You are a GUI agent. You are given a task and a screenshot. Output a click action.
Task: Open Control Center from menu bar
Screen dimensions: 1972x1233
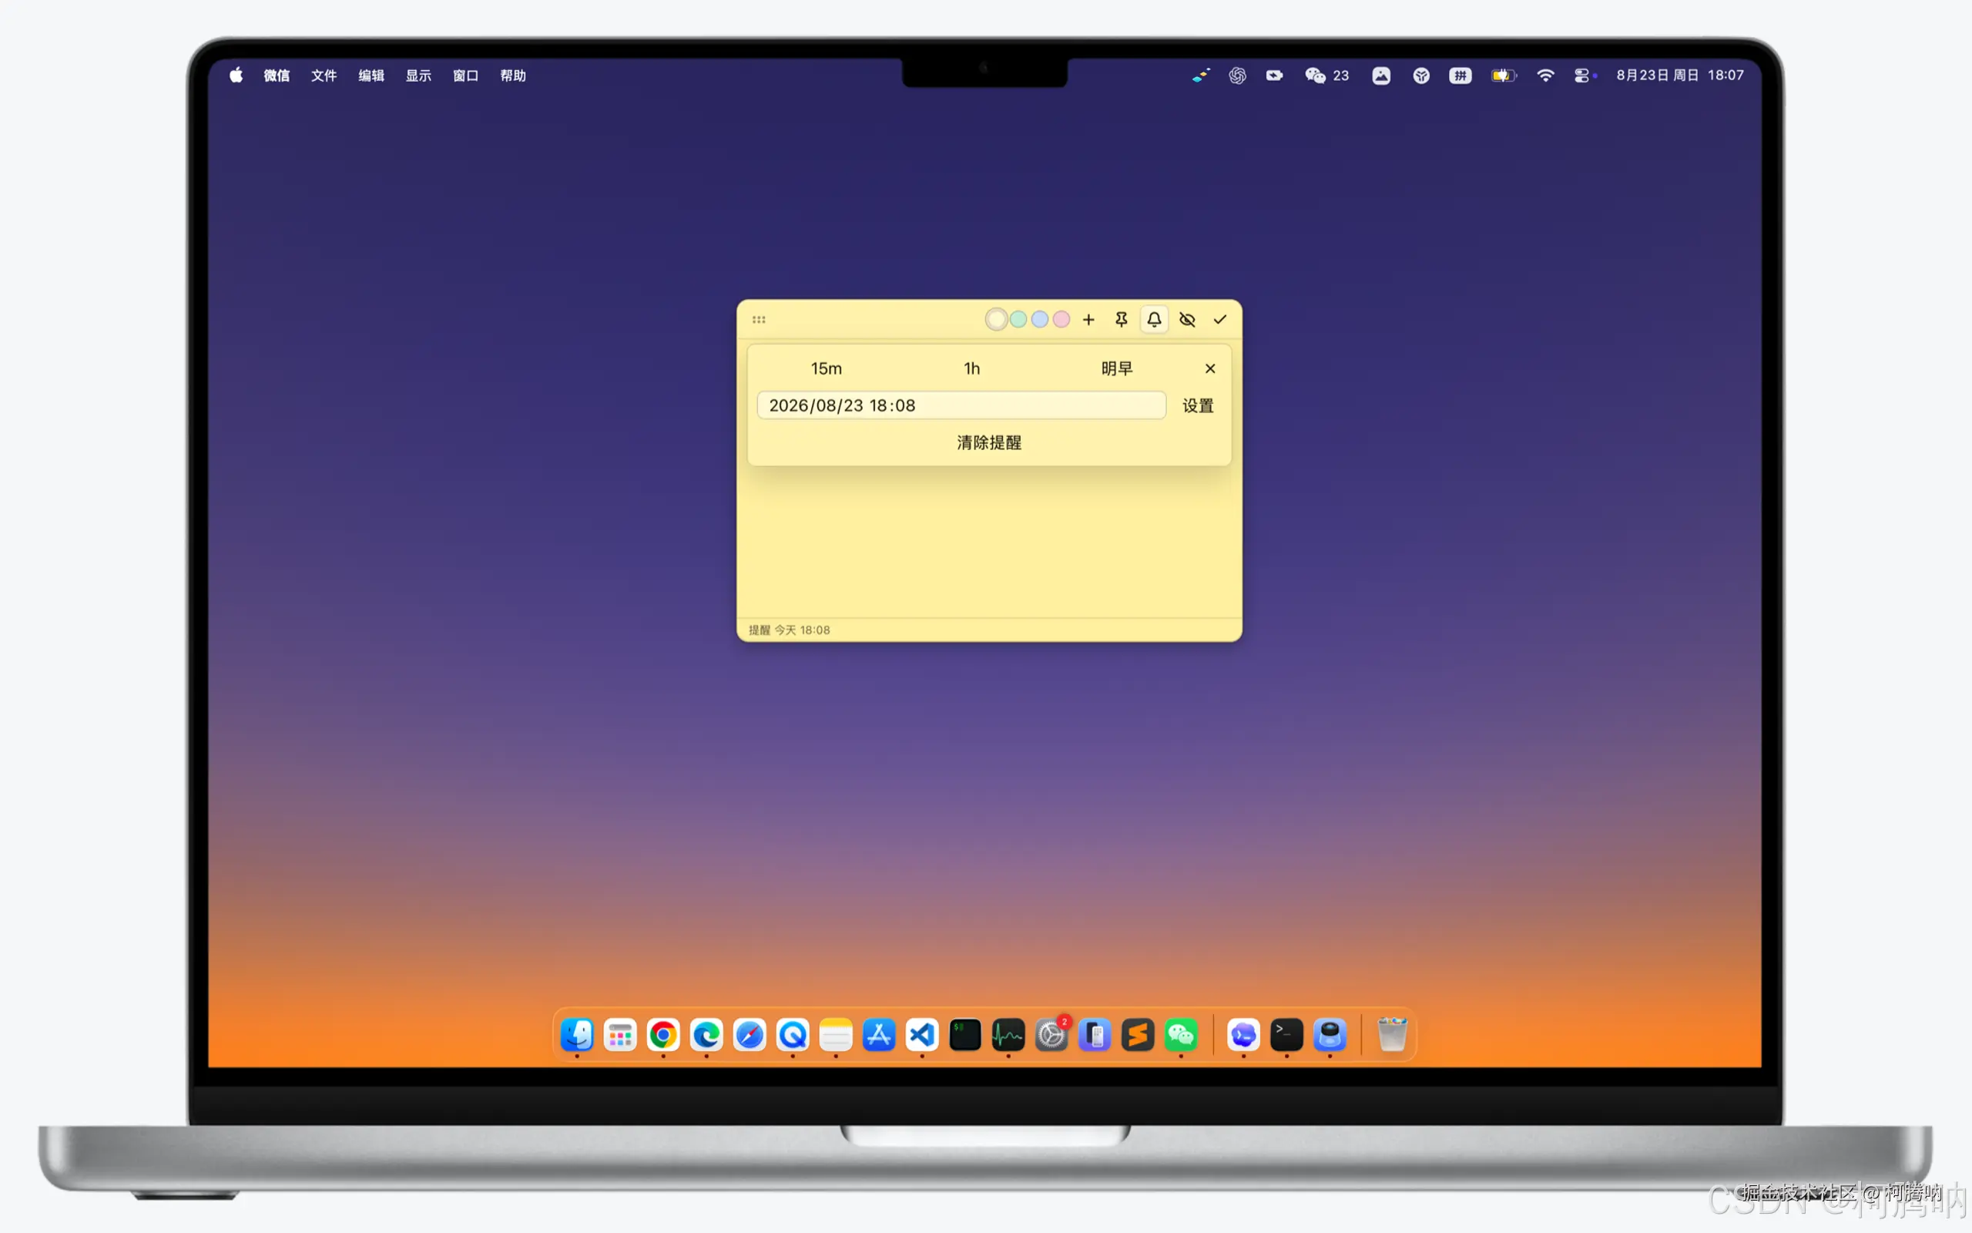[1583, 75]
